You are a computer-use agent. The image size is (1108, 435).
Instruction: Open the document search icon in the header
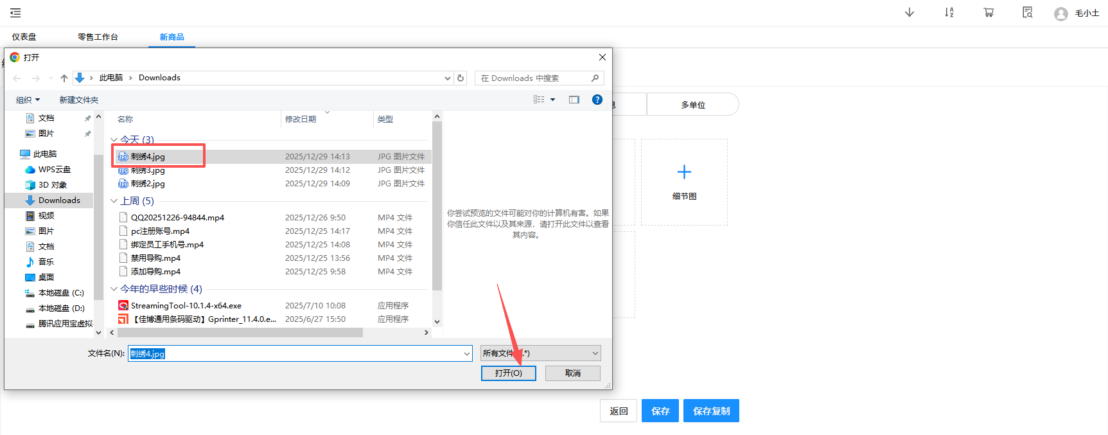coord(1028,13)
